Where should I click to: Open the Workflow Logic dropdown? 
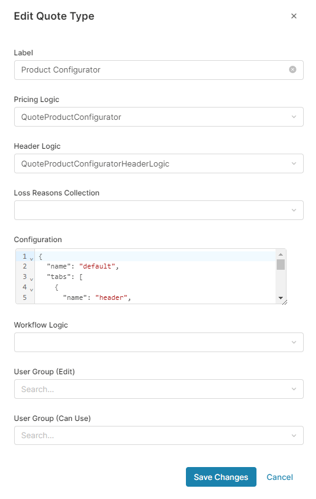[159, 342]
